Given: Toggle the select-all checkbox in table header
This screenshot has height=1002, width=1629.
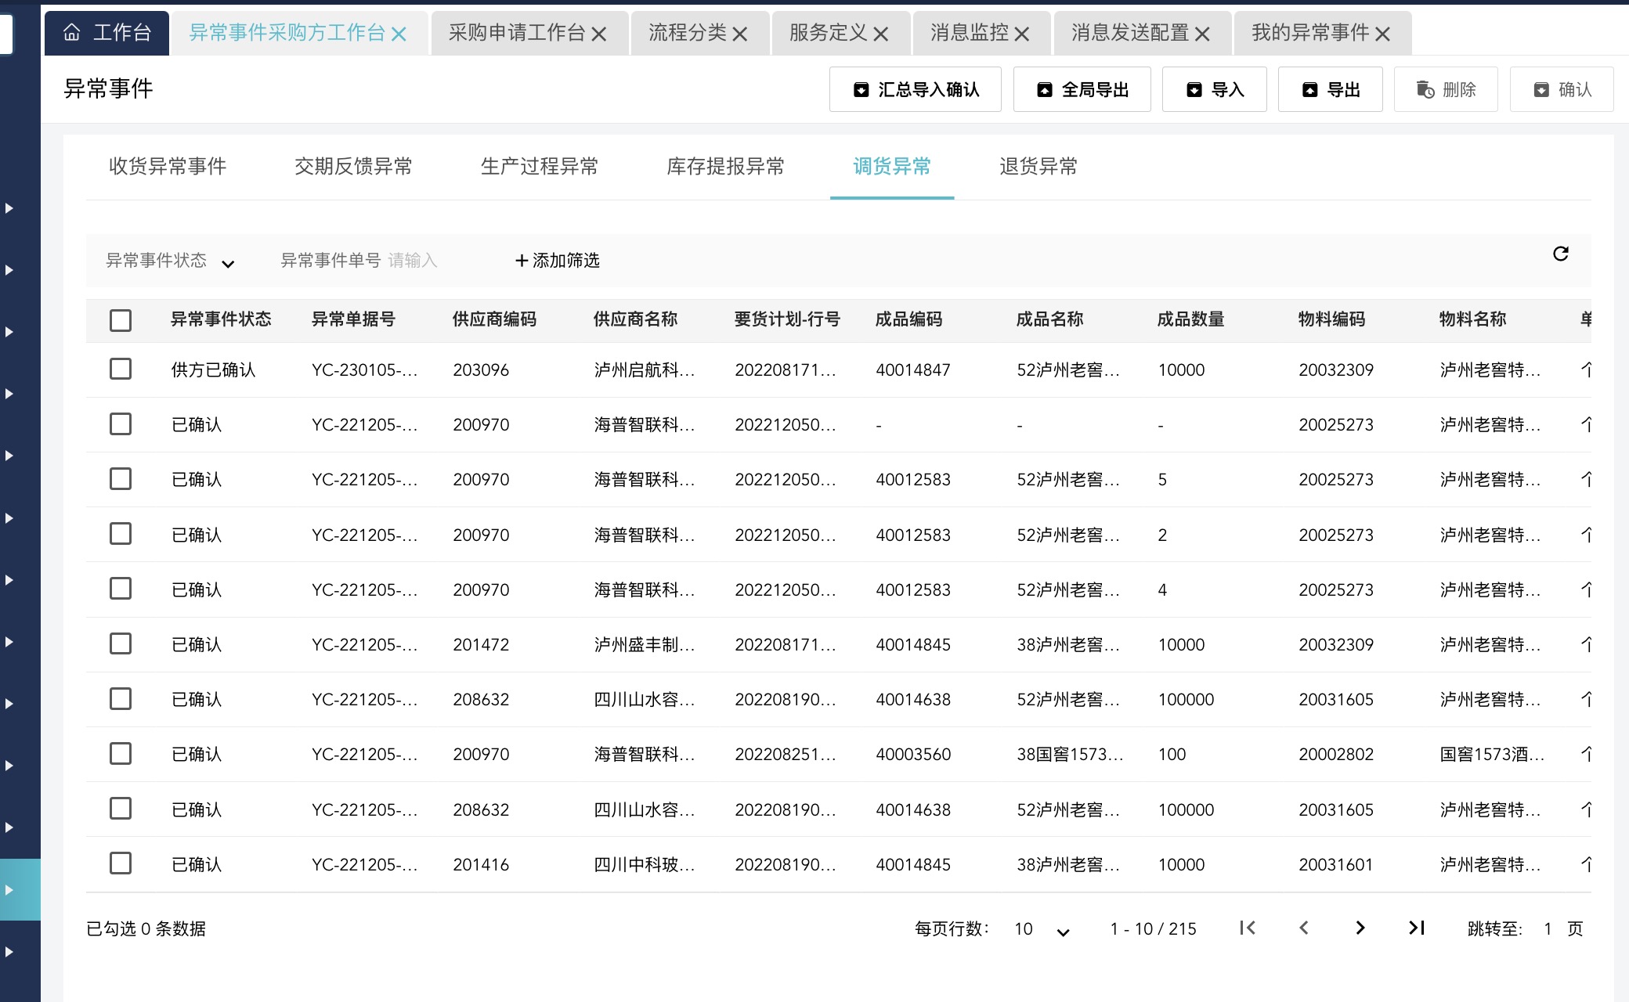Looking at the screenshot, I should (x=121, y=320).
